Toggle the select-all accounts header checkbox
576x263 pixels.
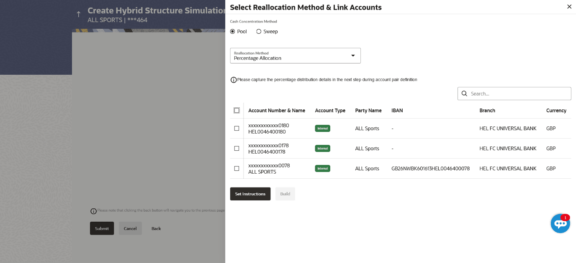[237, 111]
